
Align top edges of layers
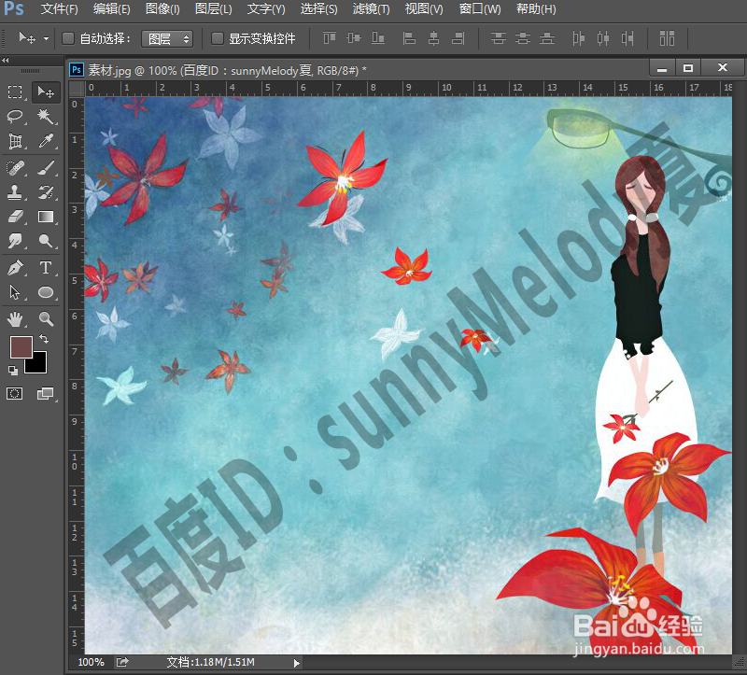coord(330,38)
